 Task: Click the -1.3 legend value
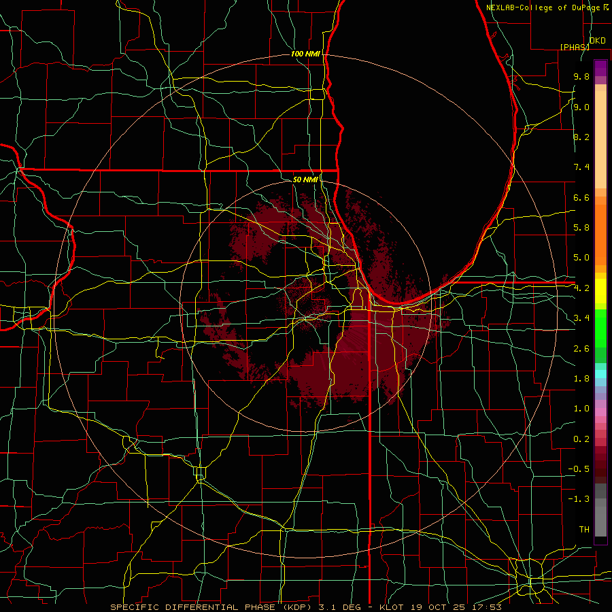[579, 499]
